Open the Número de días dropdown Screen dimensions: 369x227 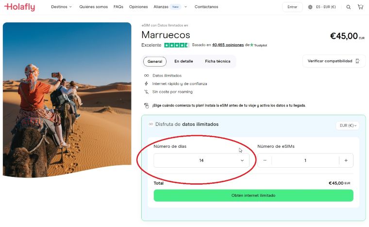point(201,160)
